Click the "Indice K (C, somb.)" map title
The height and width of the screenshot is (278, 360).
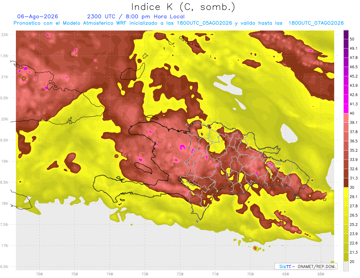(183, 7)
